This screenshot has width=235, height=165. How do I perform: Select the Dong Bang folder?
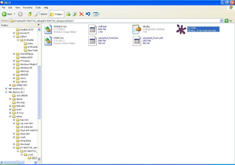pyautogui.click(x=23, y=141)
